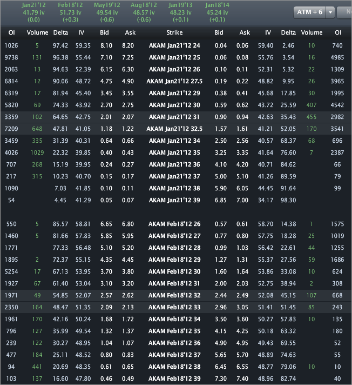
Task: Click the puts OI column header on the right
Action: (338, 32)
